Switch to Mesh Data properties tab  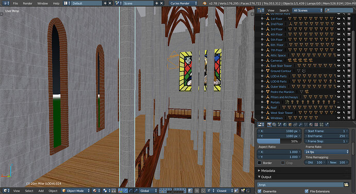[306, 125]
